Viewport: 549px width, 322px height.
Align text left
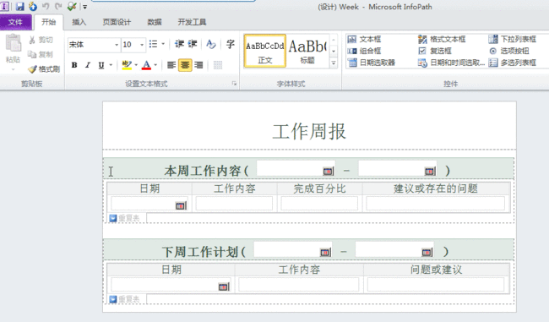(171, 65)
